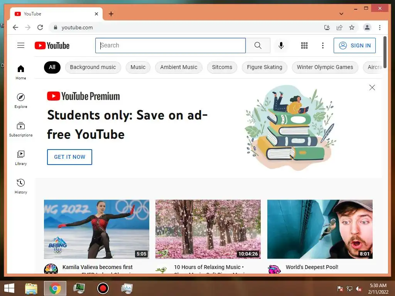Open a new tab with plus button
Image resolution: width=395 pixels, height=296 pixels.
[111, 14]
